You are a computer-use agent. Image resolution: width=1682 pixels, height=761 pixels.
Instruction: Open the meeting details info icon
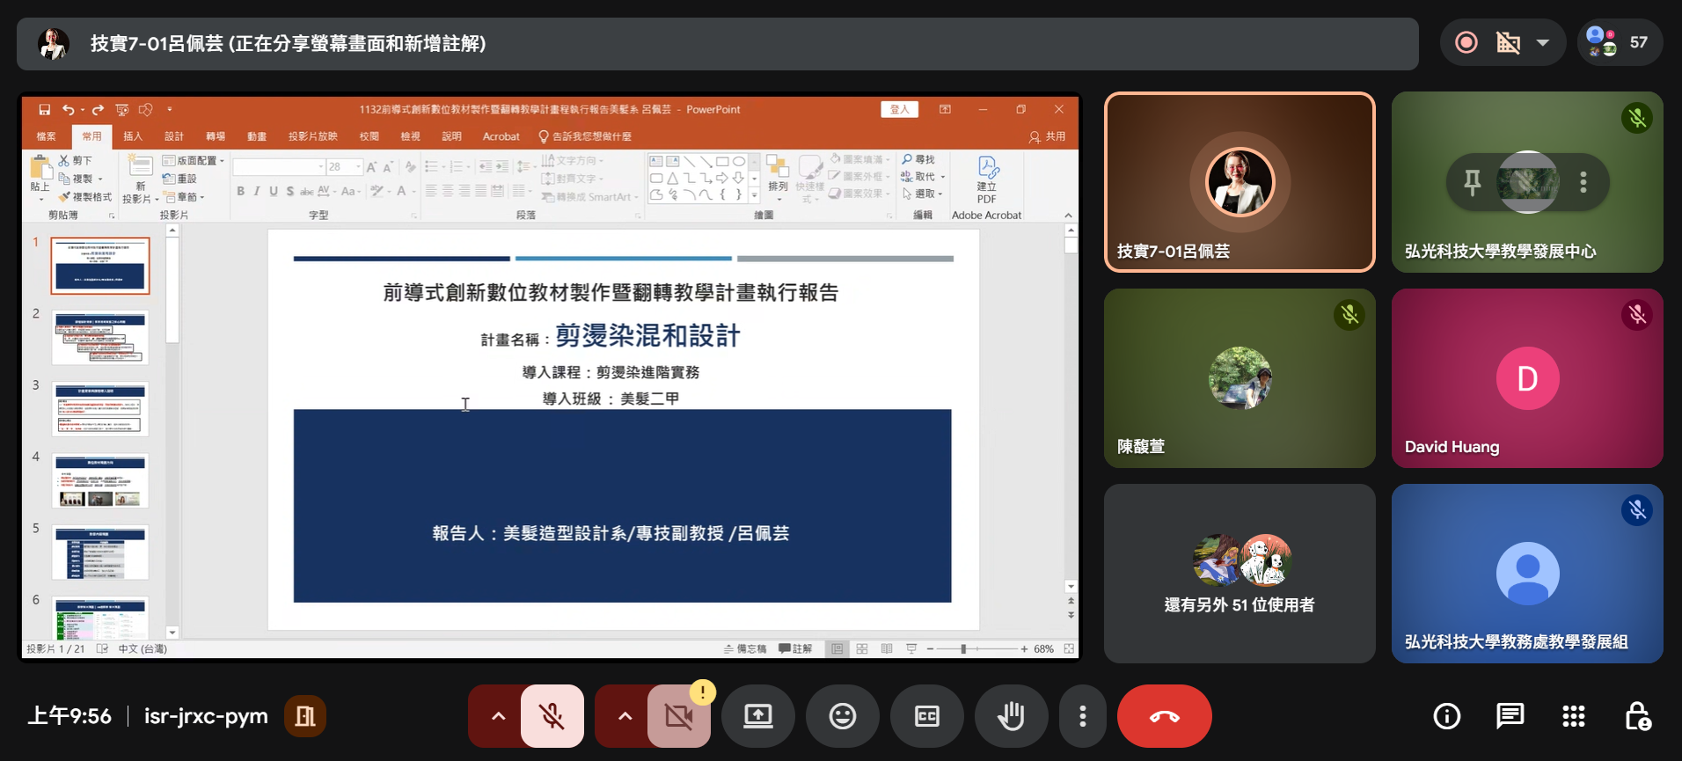1446,716
